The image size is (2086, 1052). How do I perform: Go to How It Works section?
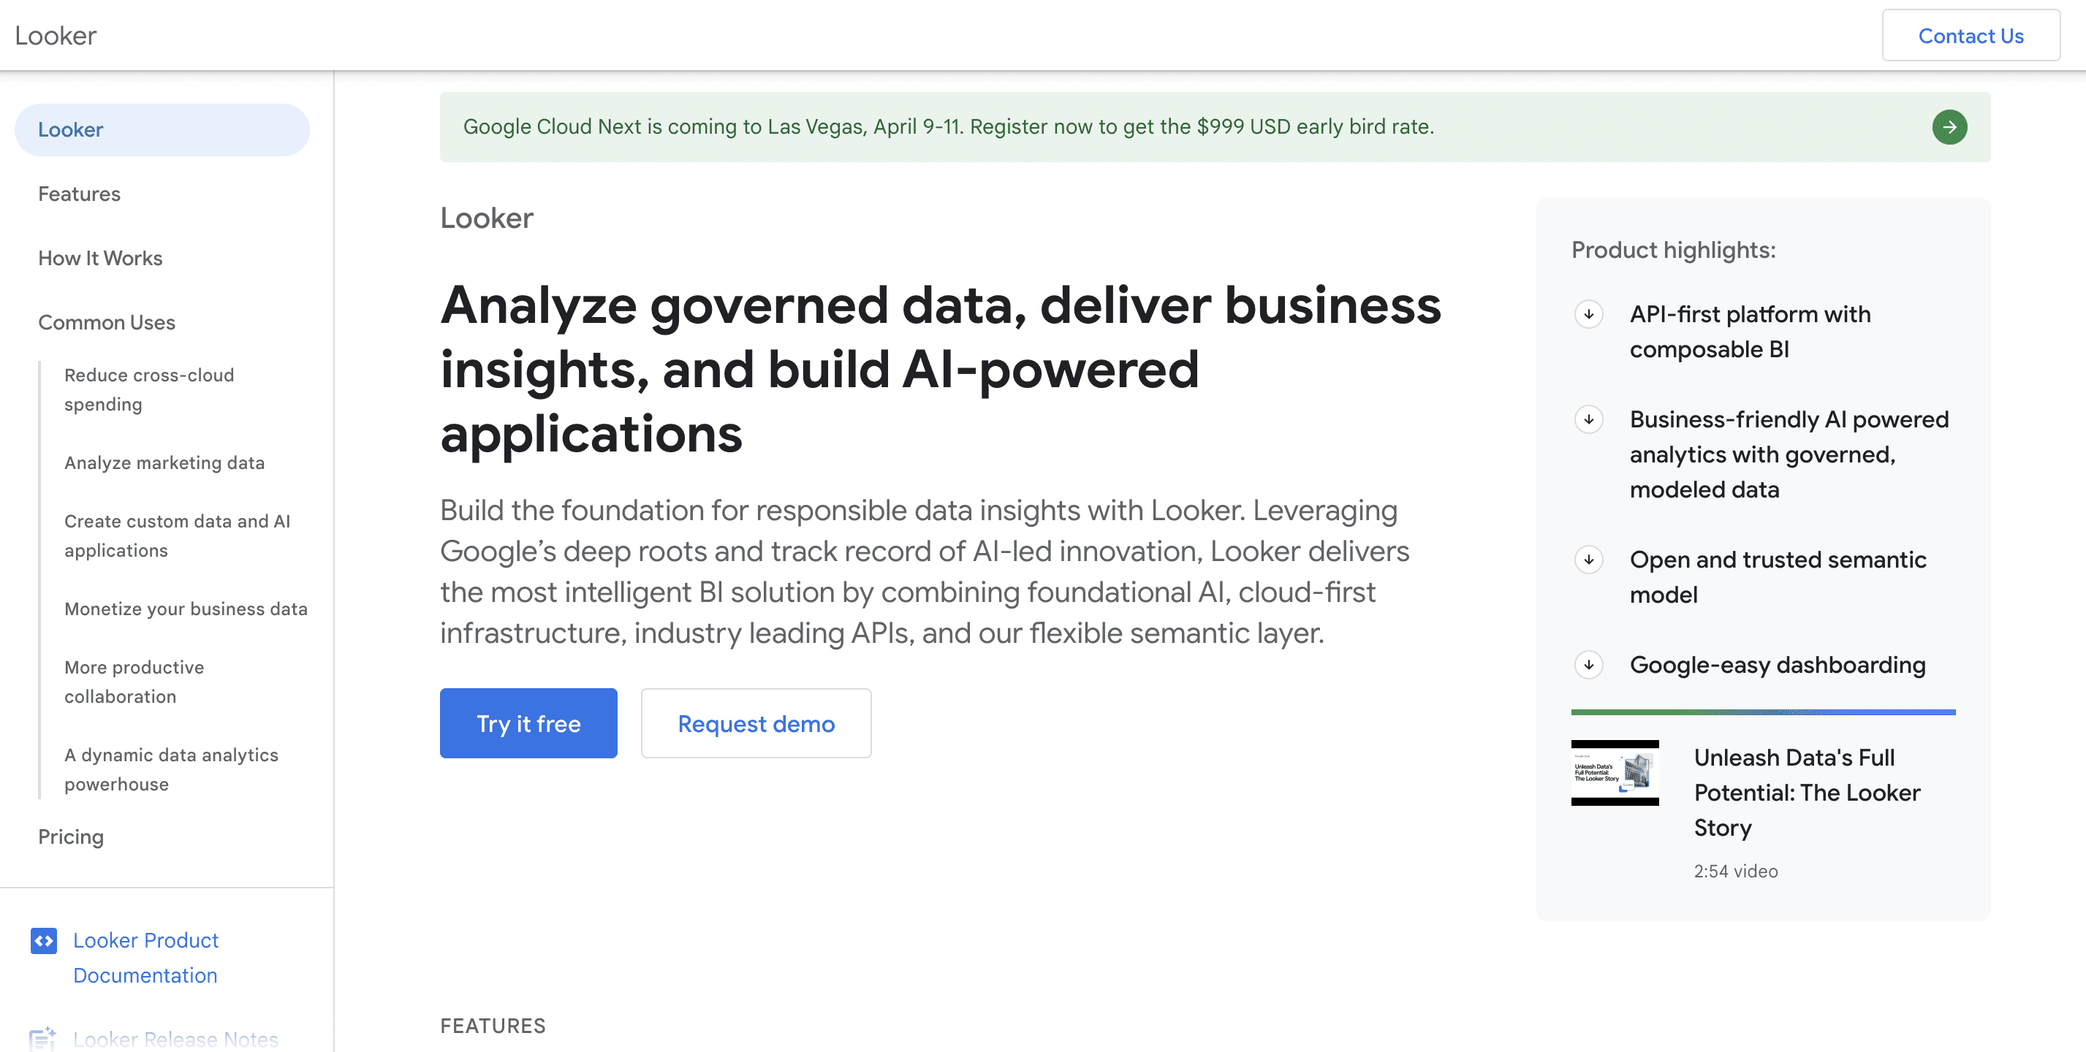point(100,258)
